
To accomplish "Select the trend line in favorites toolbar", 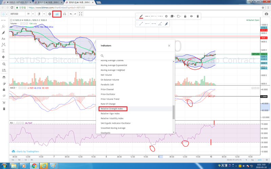I will (x=141, y=24).
